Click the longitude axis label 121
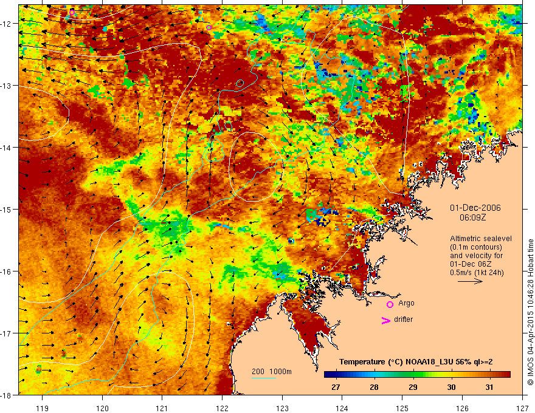Image resolution: width=535 pixels, height=413 pixels. tap(162, 408)
